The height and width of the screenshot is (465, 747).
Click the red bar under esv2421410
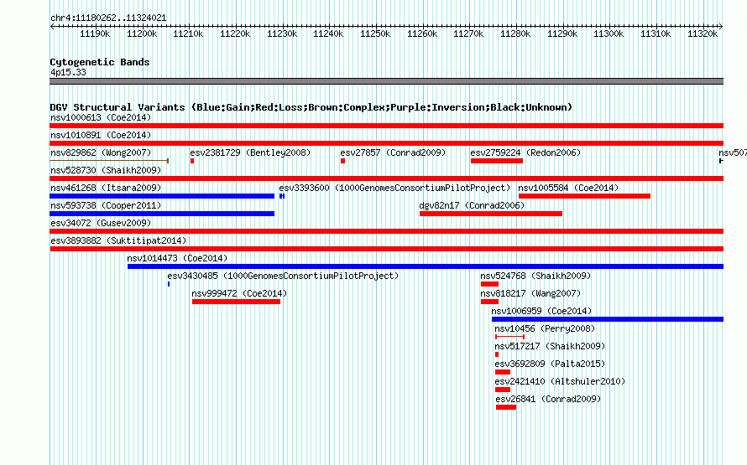click(503, 390)
